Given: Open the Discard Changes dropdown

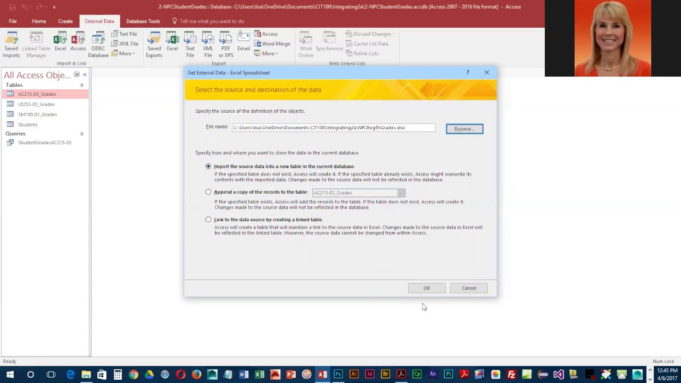Looking at the screenshot, I should (x=370, y=34).
